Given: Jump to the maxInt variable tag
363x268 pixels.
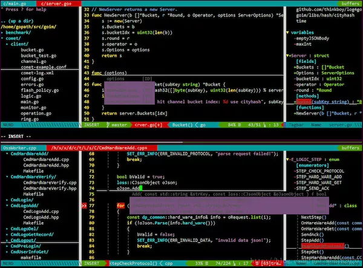Looking at the screenshot, I should [x=305, y=45].
